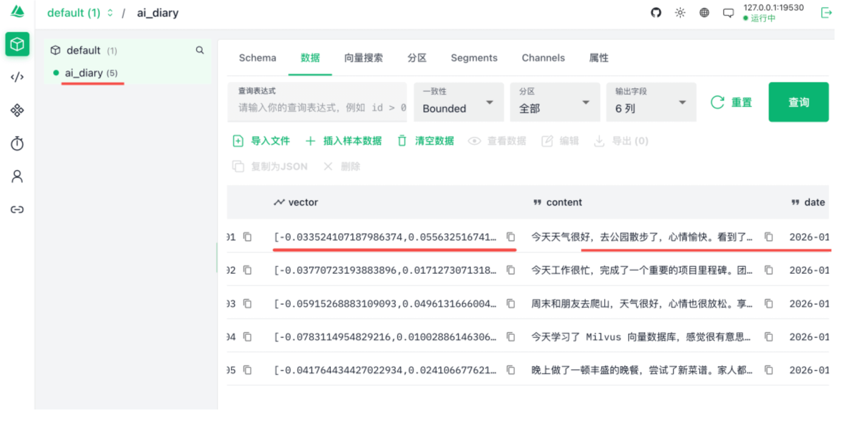Focus the 查询表达式 input field

click(317, 102)
